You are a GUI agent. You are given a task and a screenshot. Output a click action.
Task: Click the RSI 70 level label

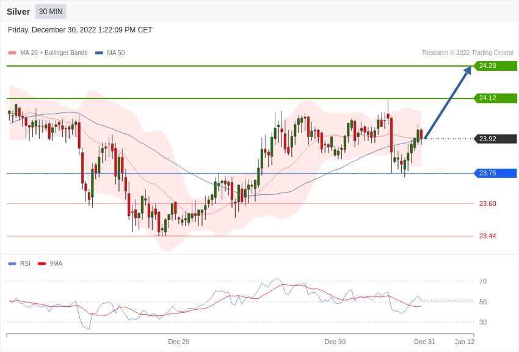tap(483, 282)
